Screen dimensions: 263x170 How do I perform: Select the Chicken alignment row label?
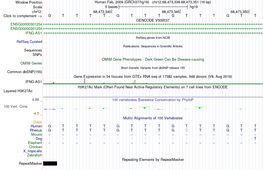pyautogui.click(x=35, y=147)
